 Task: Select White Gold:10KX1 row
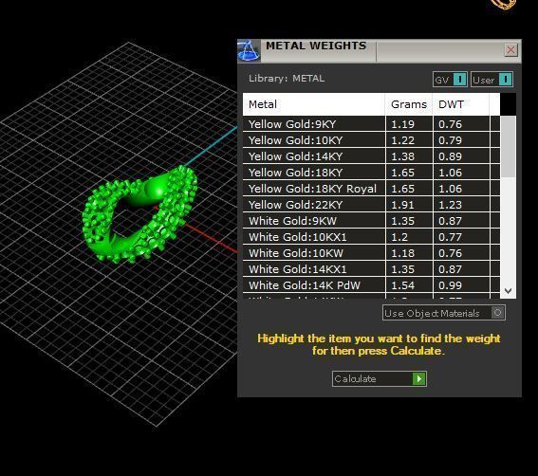click(x=371, y=237)
